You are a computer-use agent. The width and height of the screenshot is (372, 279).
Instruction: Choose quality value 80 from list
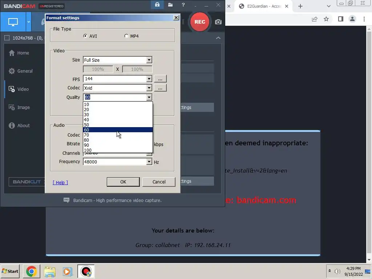coord(118,140)
